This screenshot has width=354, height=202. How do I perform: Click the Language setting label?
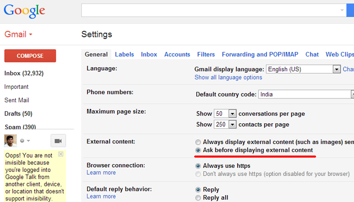[102, 69]
